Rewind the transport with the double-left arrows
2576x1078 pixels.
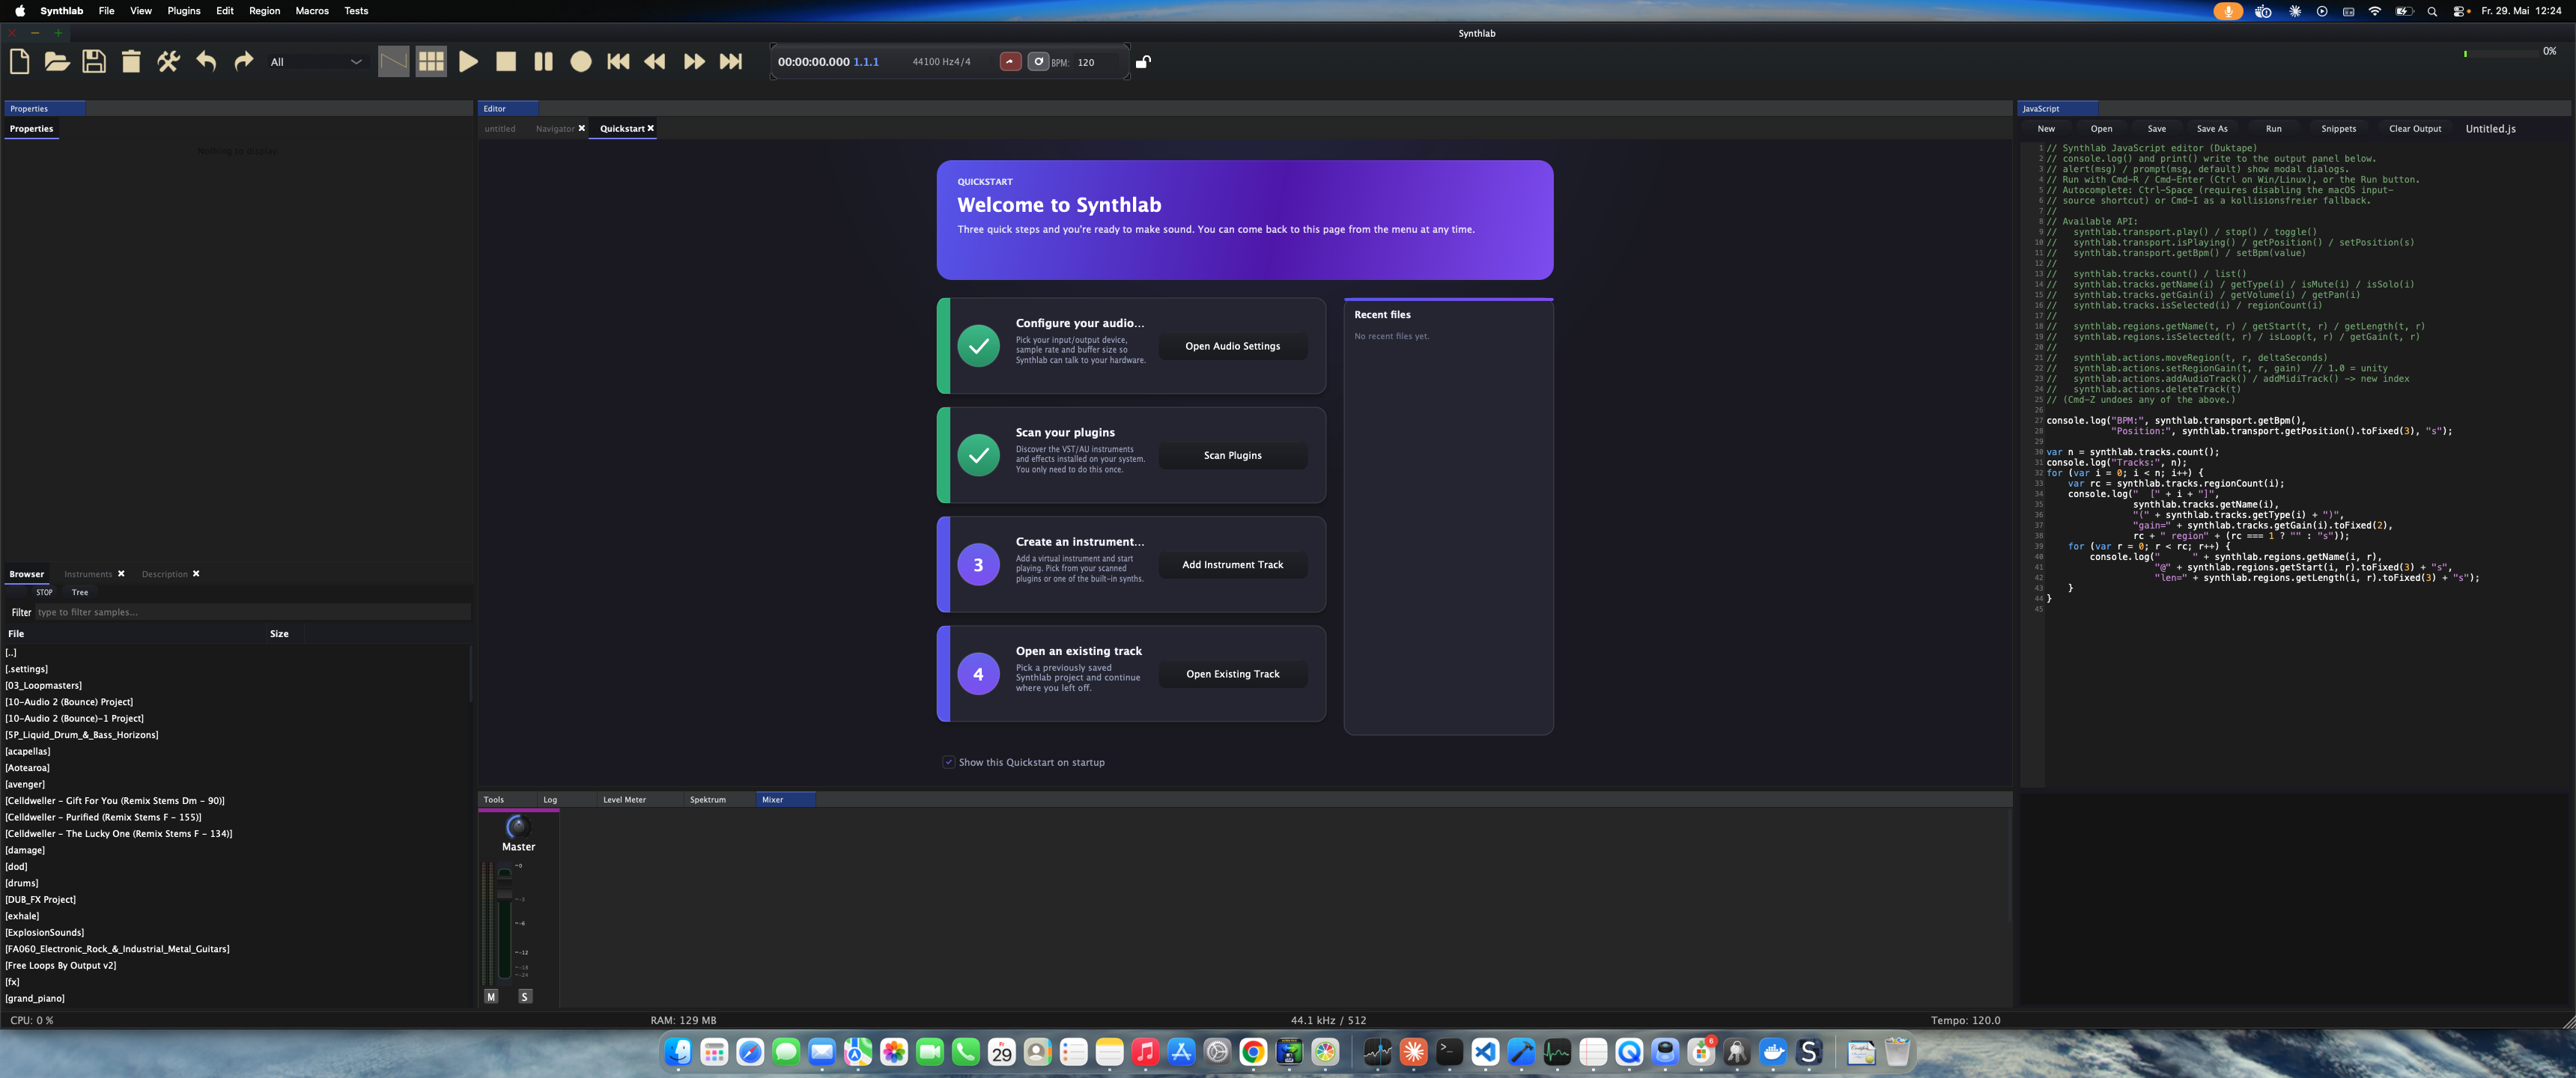pyautogui.click(x=655, y=62)
